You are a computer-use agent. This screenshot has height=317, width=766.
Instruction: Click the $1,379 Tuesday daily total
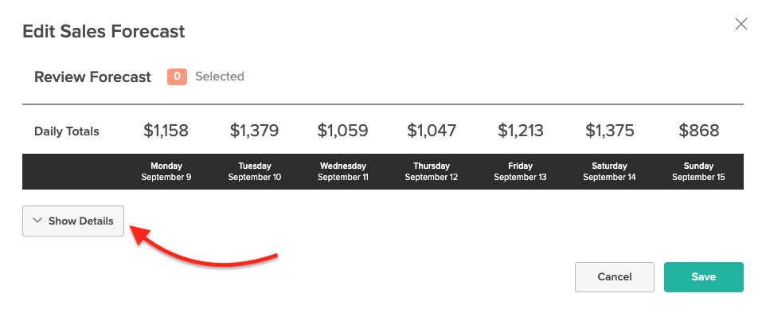point(255,131)
